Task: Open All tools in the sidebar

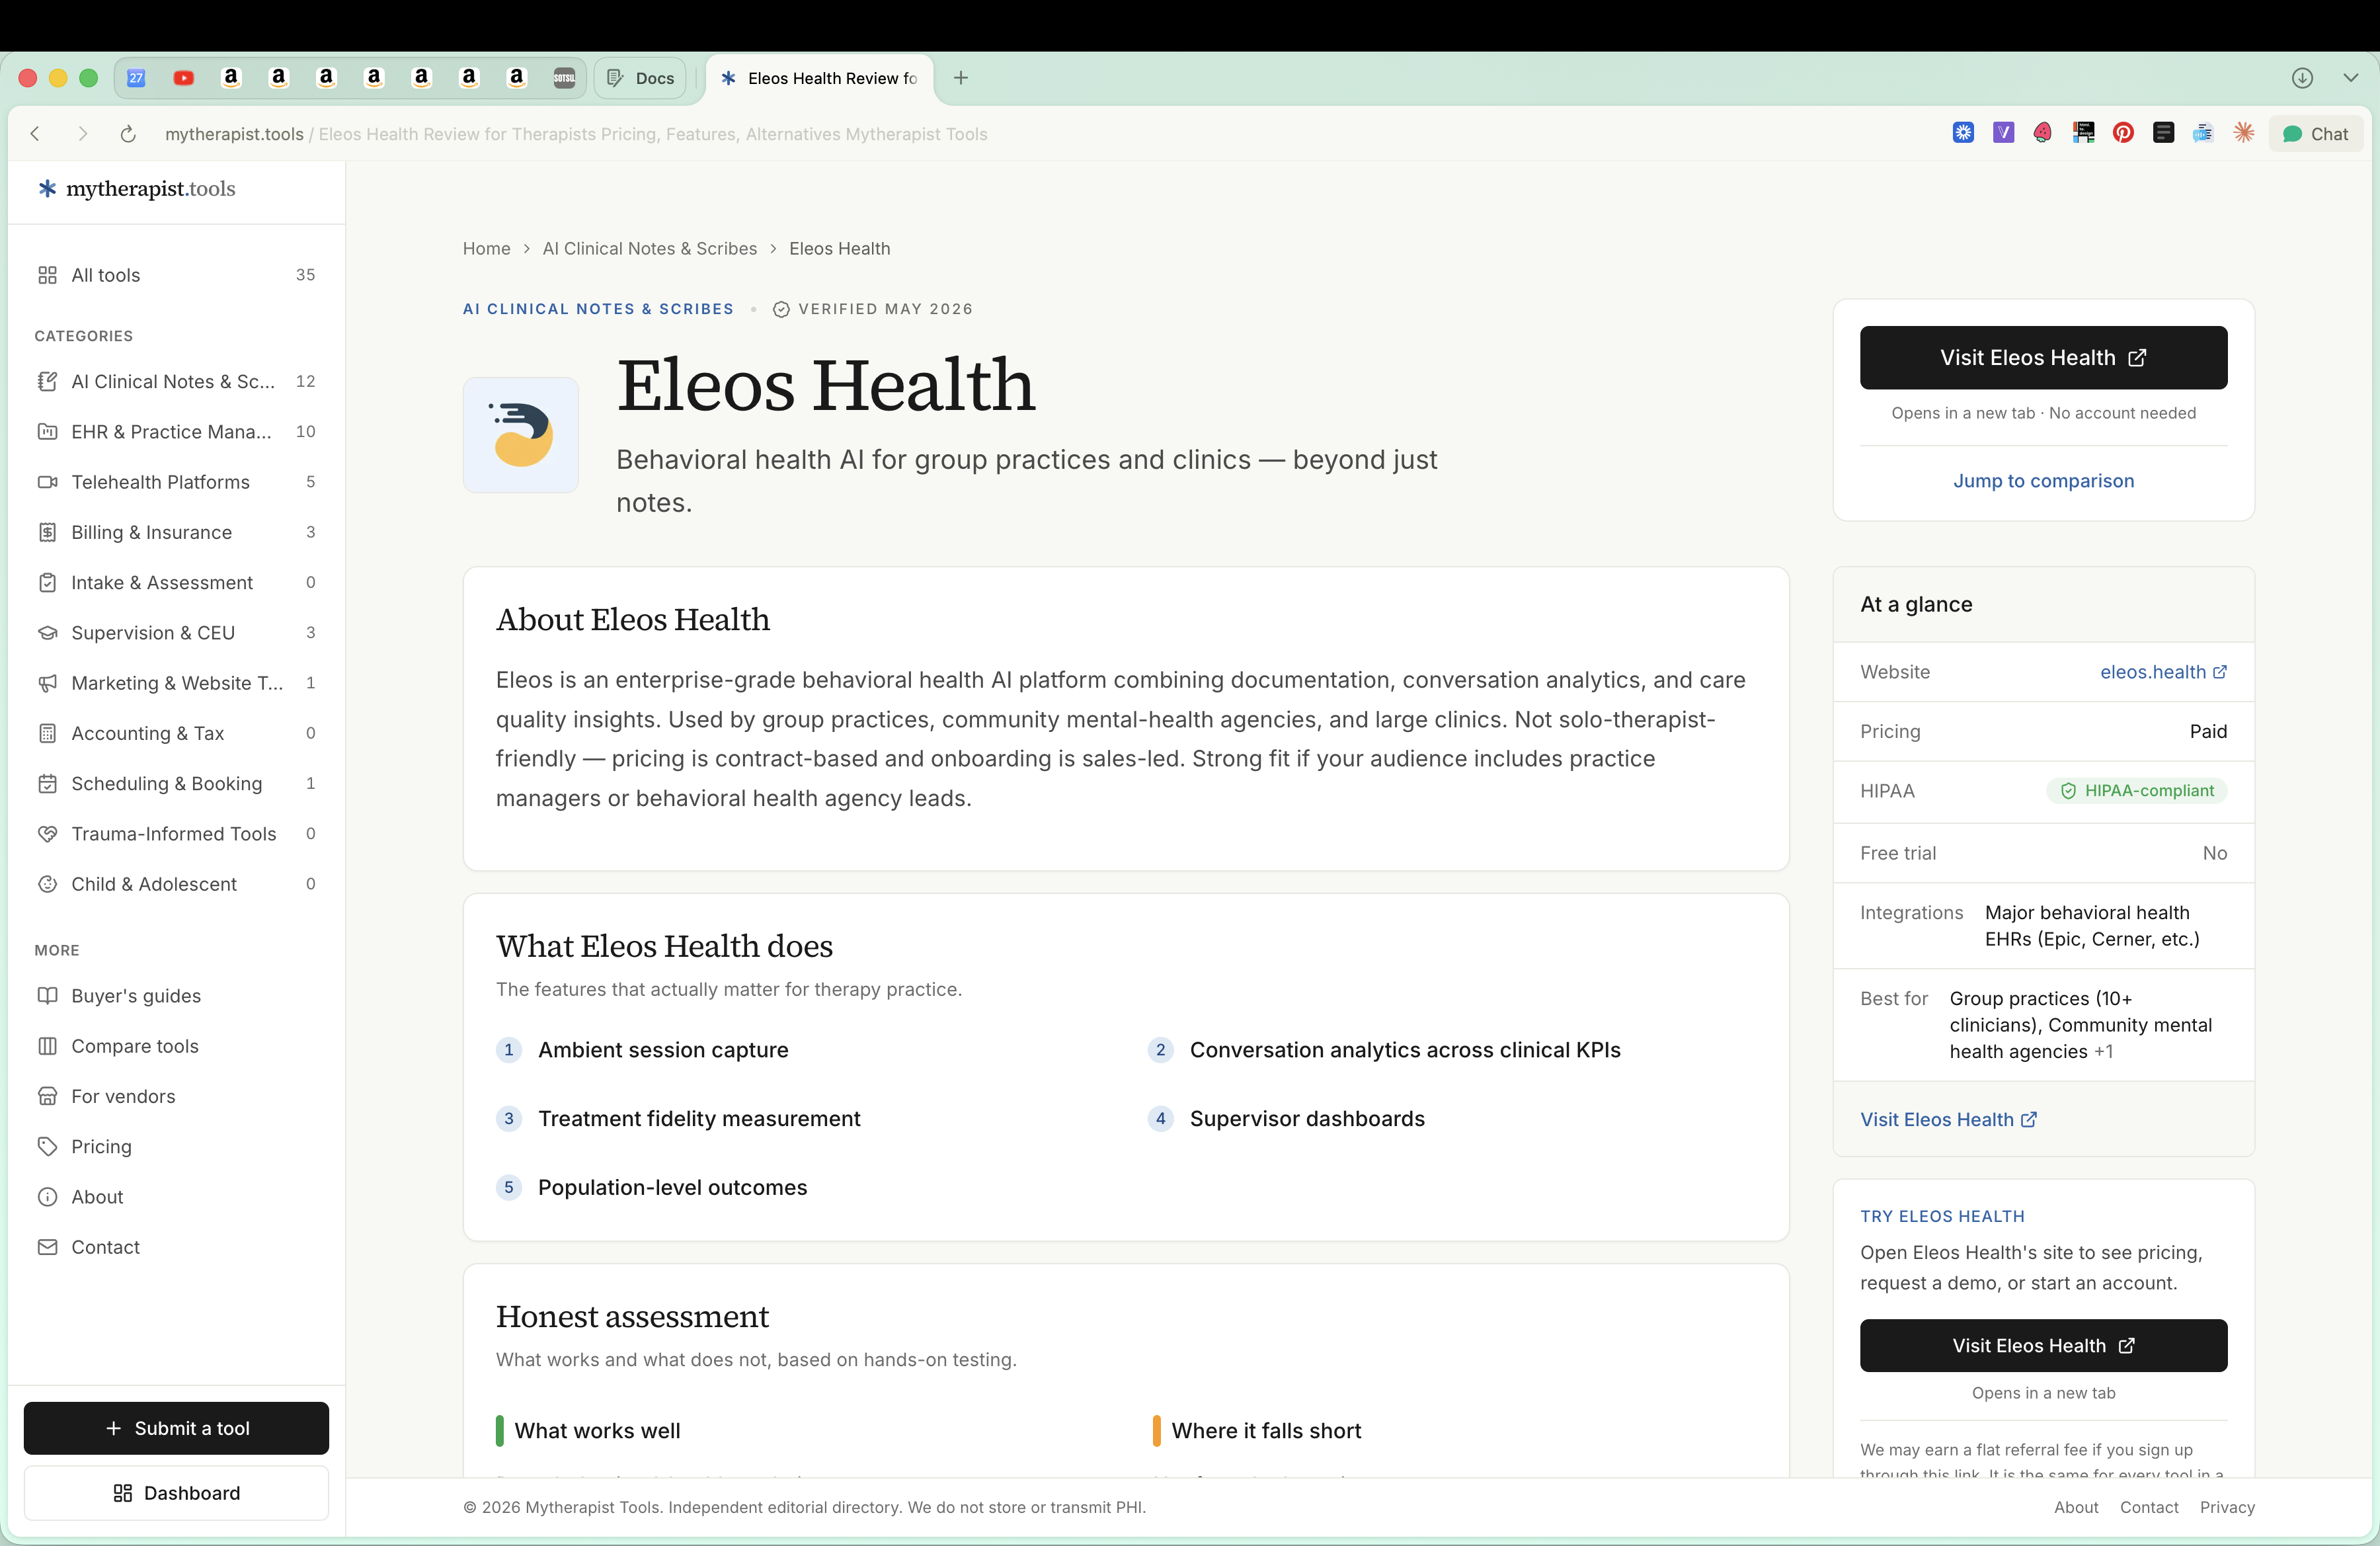Action: pos(177,275)
